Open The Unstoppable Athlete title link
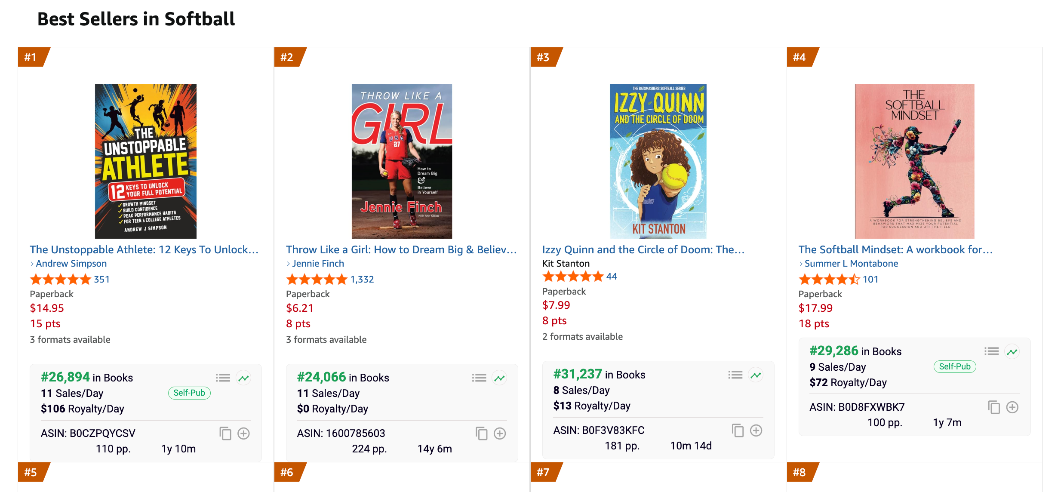 pyautogui.click(x=144, y=249)
